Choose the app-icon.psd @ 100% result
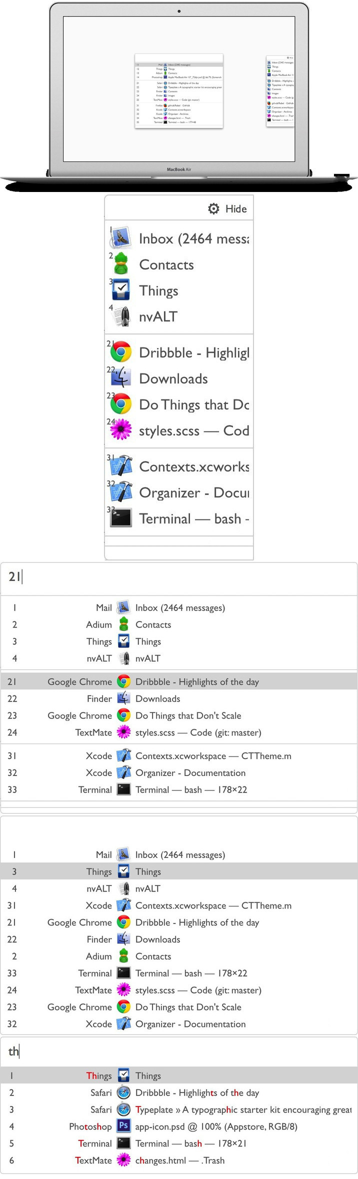The height and width of the screenshot is (1179, 358). point(216,1126)
